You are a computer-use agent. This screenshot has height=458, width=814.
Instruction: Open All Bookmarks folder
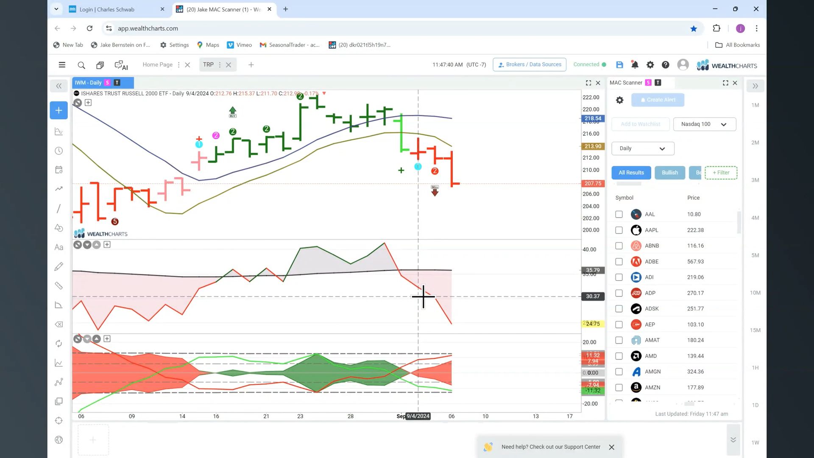(738, 45)
